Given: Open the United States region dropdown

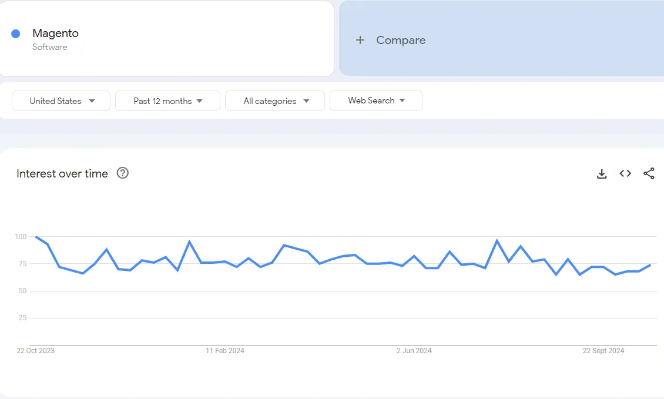Looking at the screenshot, I should click(61, 100).
